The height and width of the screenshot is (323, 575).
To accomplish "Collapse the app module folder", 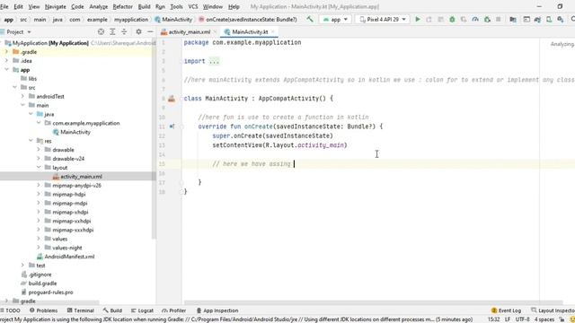I will coord(6,70).
